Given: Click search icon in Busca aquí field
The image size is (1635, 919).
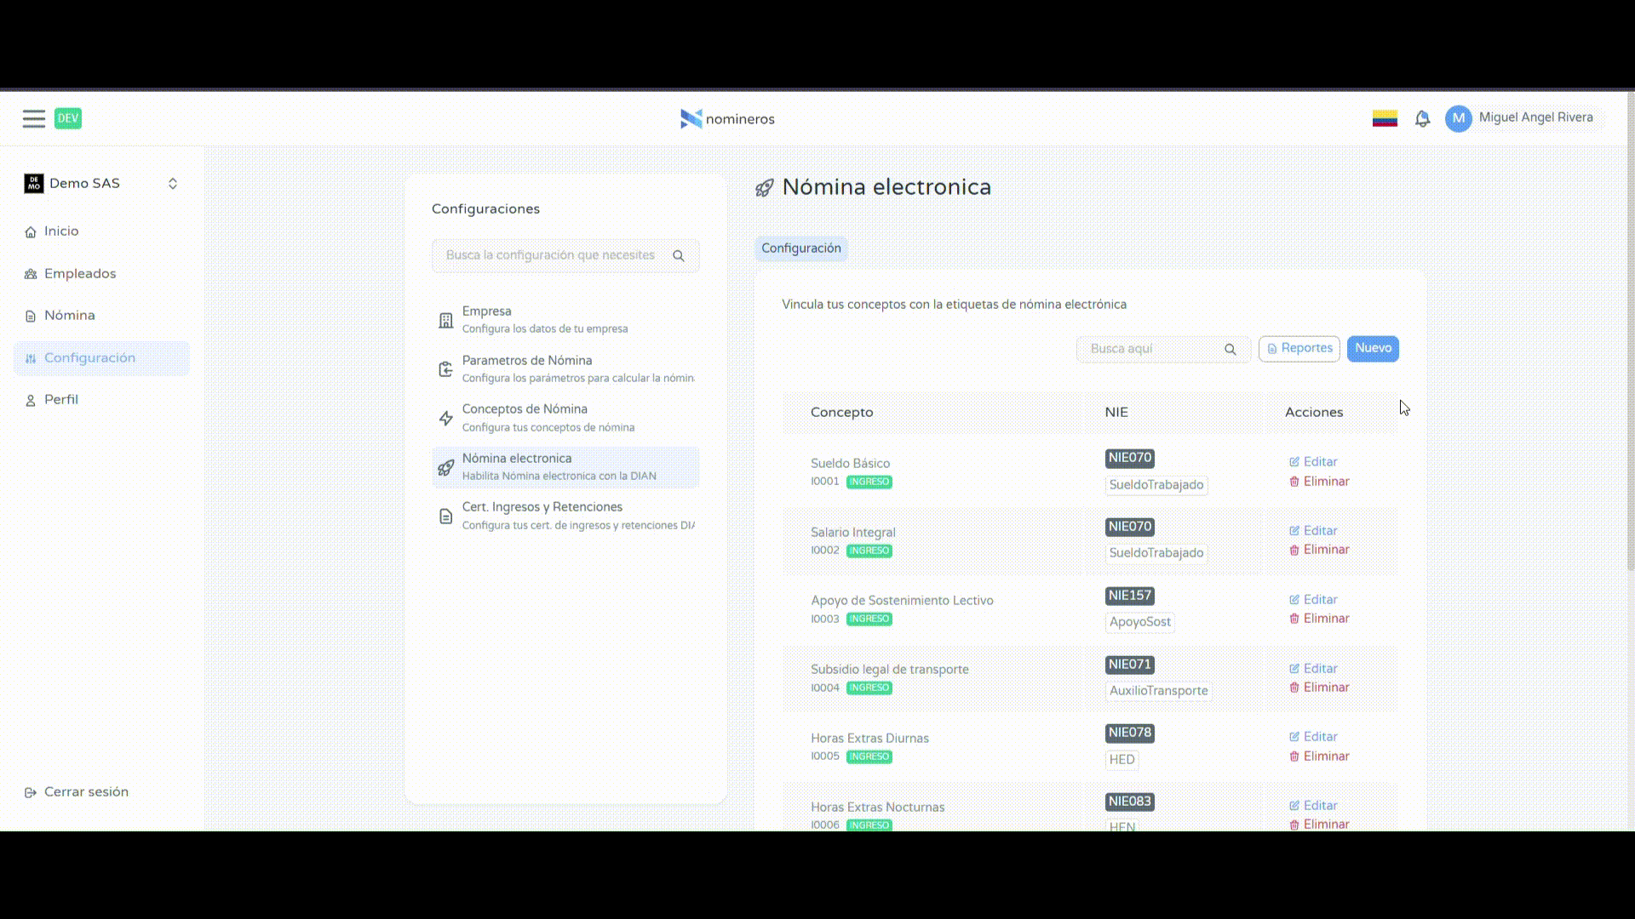Looking at the screenshot, I should (x=1230, y=350).
